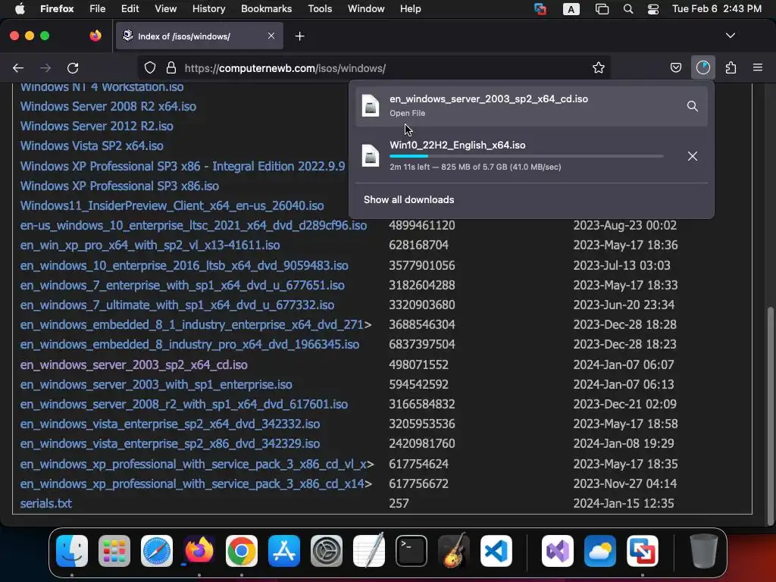Screen dimensions: 776x582
Task: Click the Windows Server 2012 R2.iso link
Action: [96, 127]
